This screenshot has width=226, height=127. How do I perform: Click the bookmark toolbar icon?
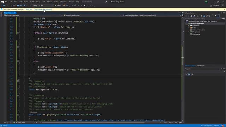(x=85, y=6)
